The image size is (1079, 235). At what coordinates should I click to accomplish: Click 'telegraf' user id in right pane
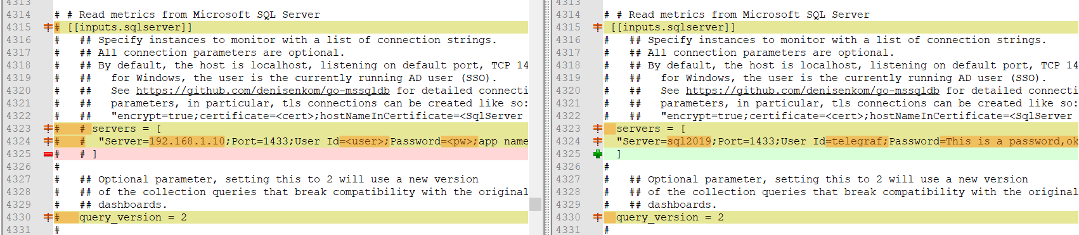858,141
